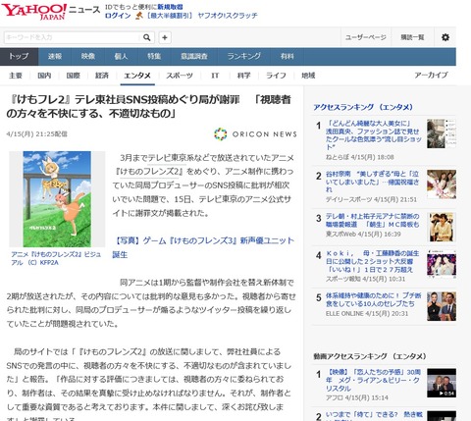The image size is (471, 421).
Task: Select the 個人 tab
Action: click(121, 57)
